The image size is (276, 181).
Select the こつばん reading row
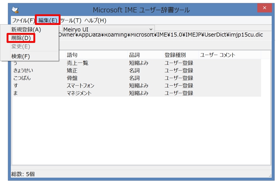point(137,78)
